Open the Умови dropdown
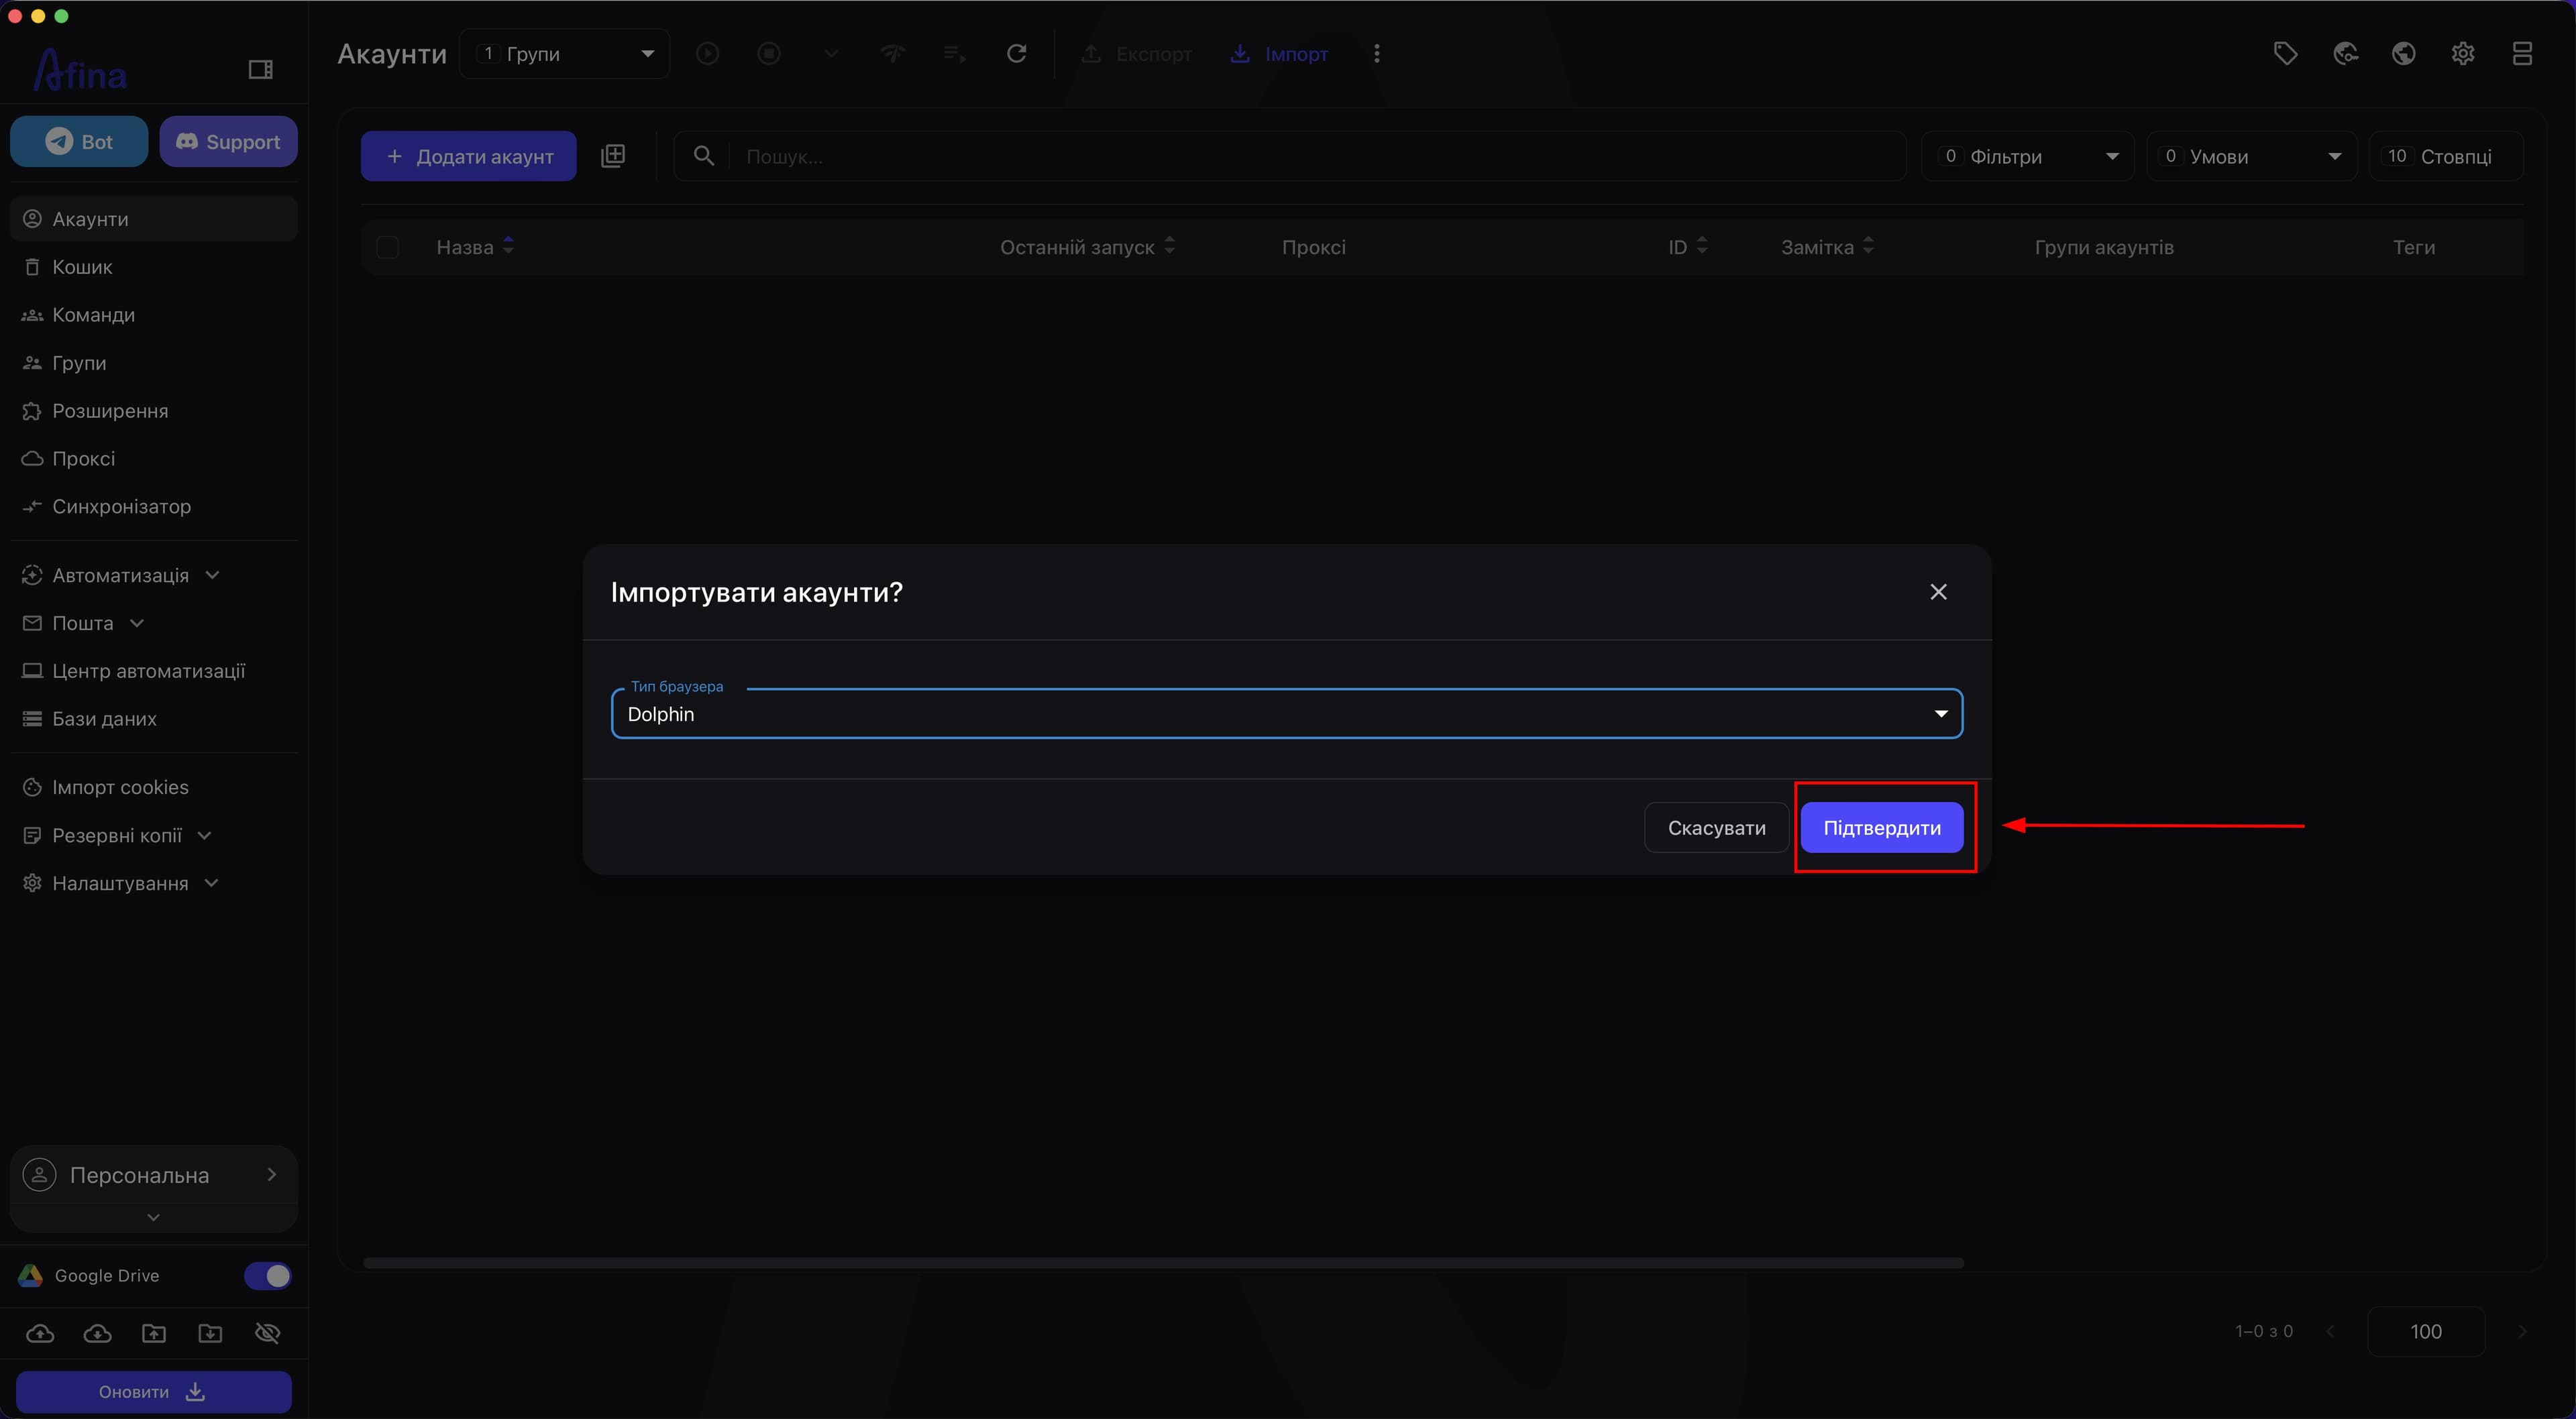Screen dimensions: 2576x1419 (x=2252, y=156)
